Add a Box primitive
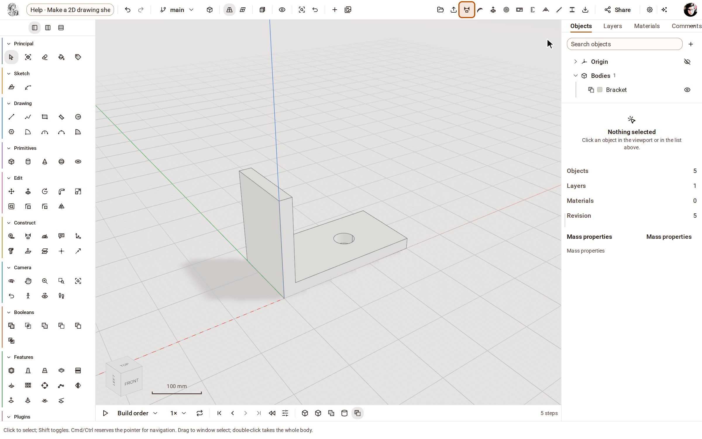 click(11, 162)
